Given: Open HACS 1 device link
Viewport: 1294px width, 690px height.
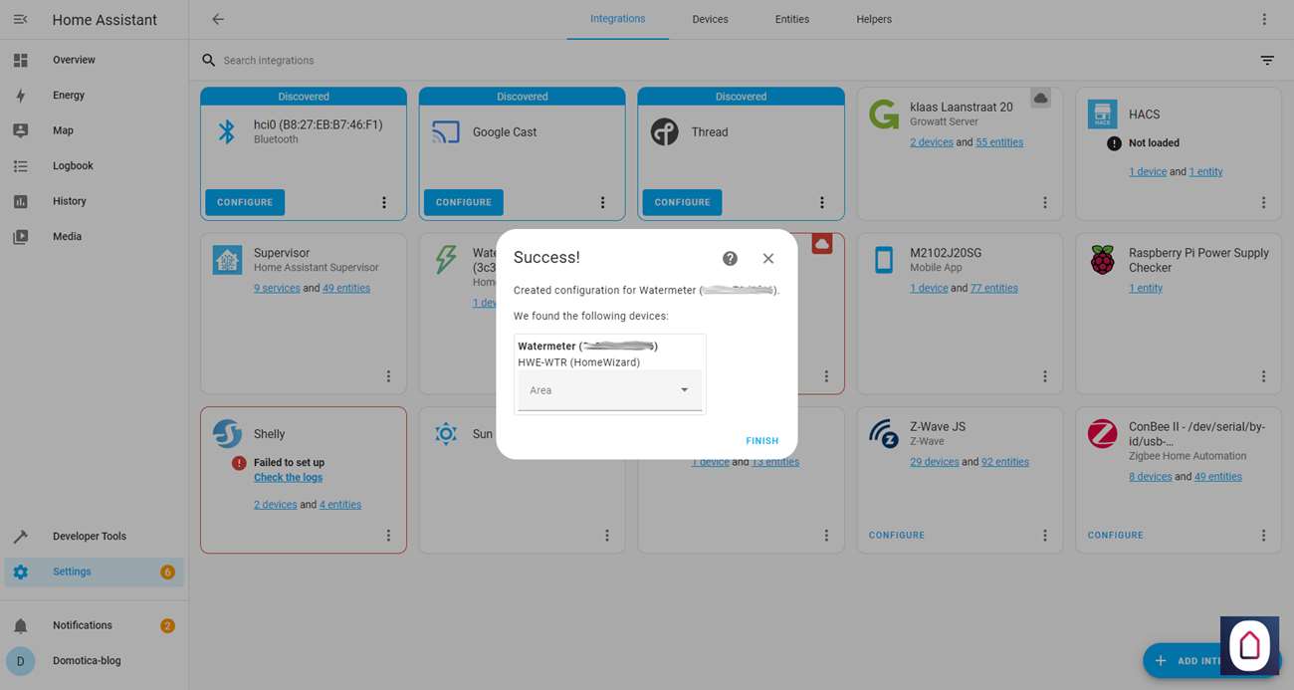Looking at the screenshot, I should [x=1148, y=172].
